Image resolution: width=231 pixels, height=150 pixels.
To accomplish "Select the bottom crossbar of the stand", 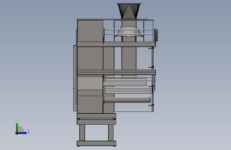I will [x=96, y=143].
